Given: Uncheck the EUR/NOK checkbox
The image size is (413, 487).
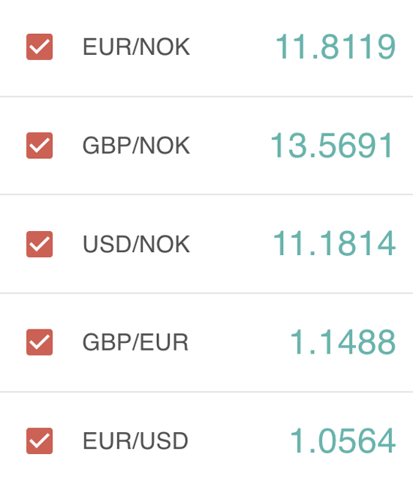Looking at the screenshot, I should (40, 47).
